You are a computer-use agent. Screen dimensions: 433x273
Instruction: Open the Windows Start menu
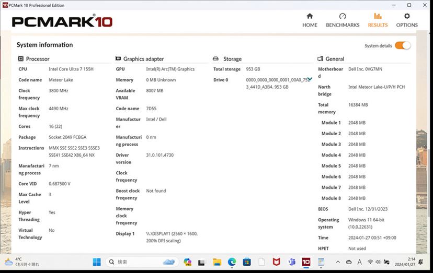point(97,262)
